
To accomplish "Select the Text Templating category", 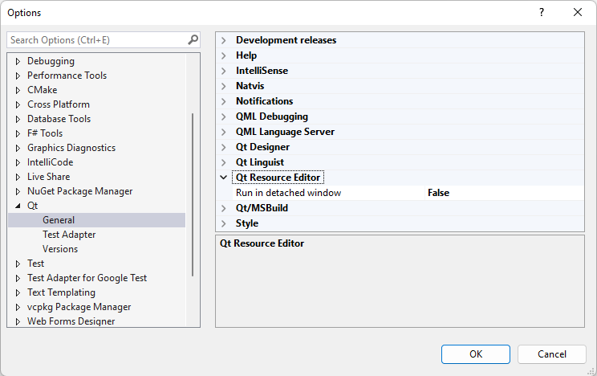I will click(61, 292).
